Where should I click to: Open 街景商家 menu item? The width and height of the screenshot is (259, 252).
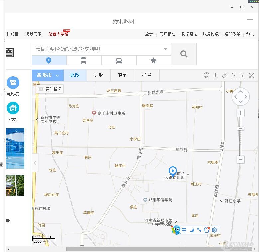[x=33, y=34]
